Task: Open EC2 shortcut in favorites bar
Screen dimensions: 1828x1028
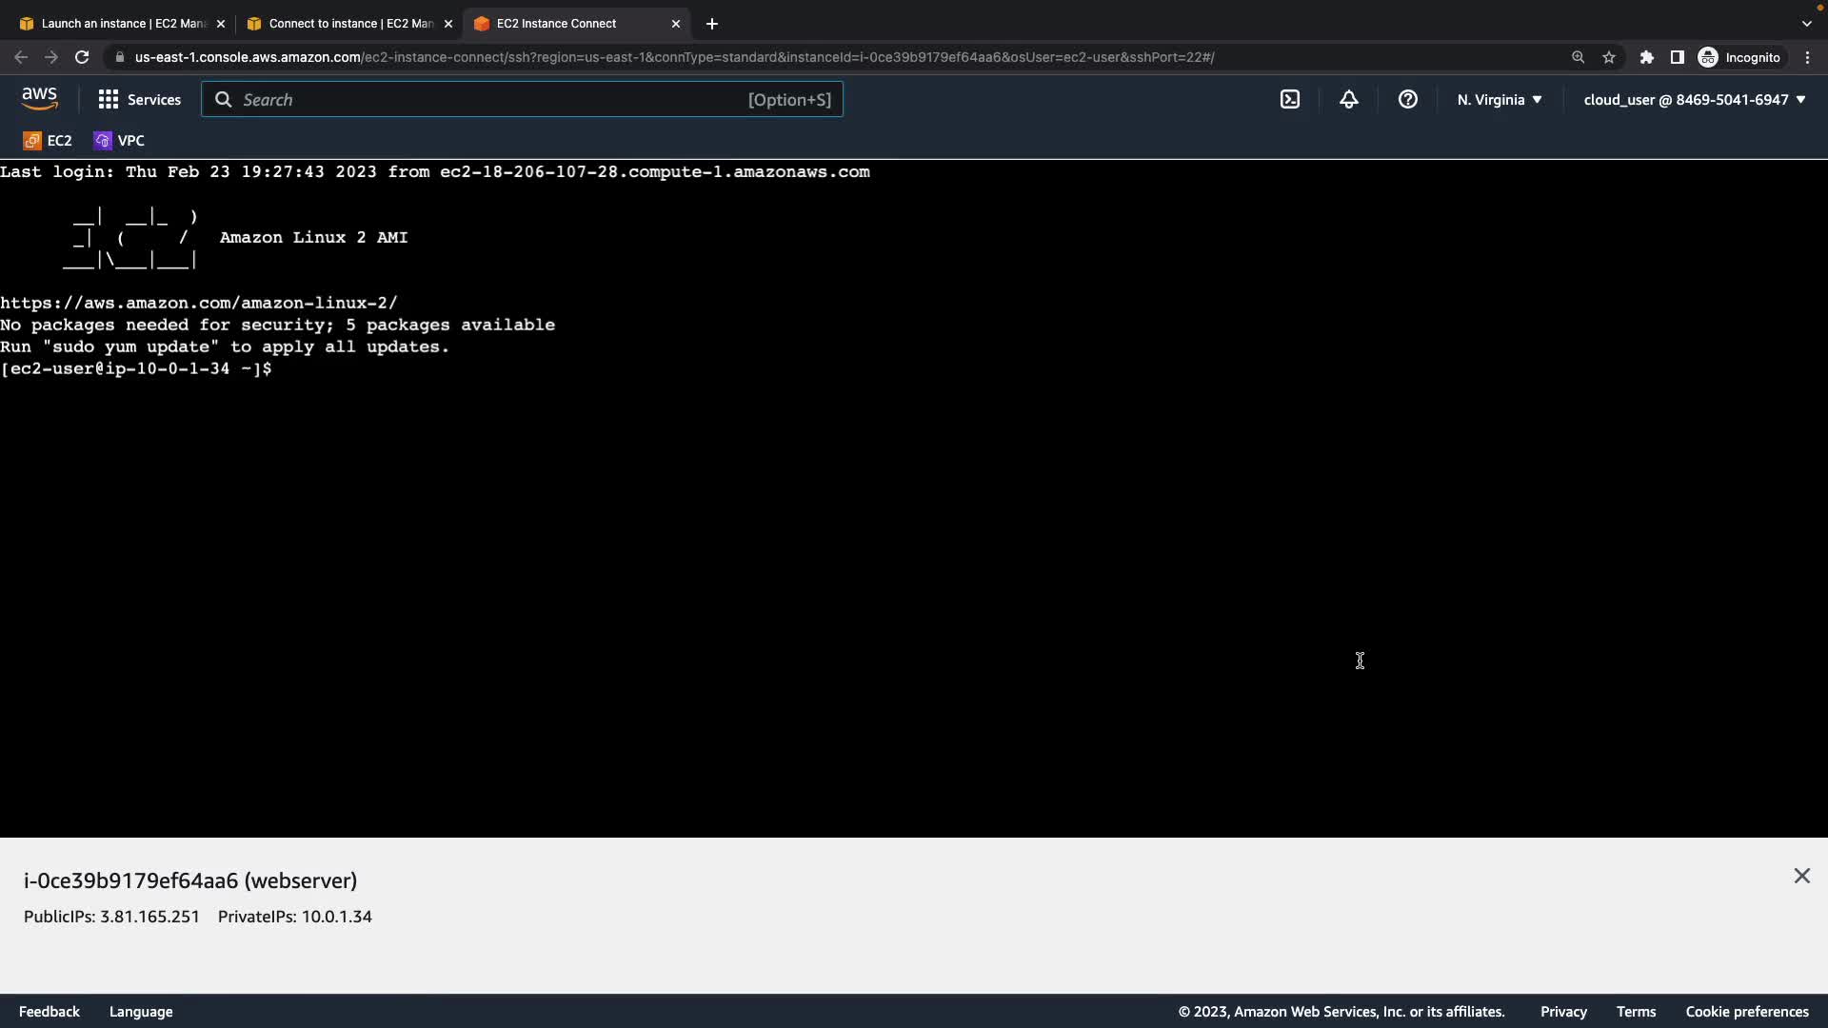Action: point(48,141)
